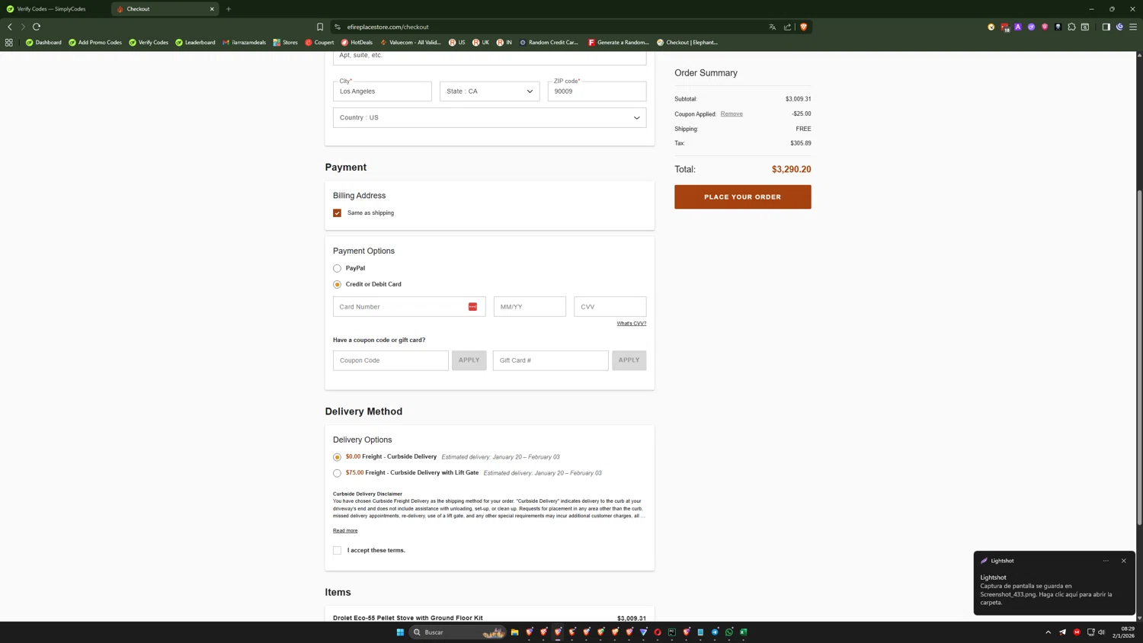The height and width of the screenshot is (643, 1143).
Task: Focus the CVV field
Action: click(610, 307)
